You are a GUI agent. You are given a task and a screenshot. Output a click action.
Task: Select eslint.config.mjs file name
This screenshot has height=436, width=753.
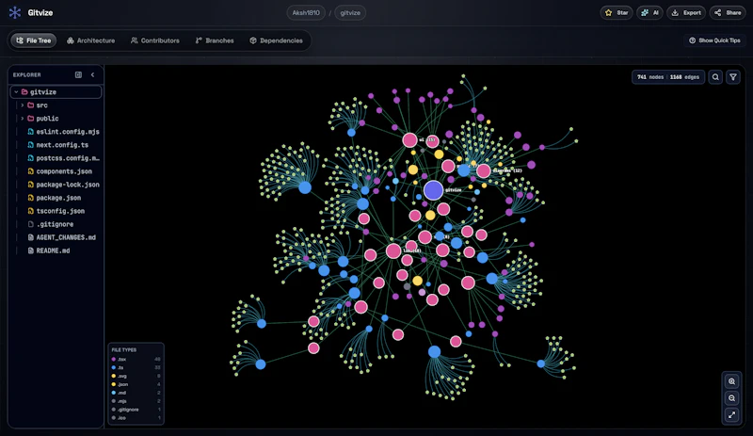[68, 131]
